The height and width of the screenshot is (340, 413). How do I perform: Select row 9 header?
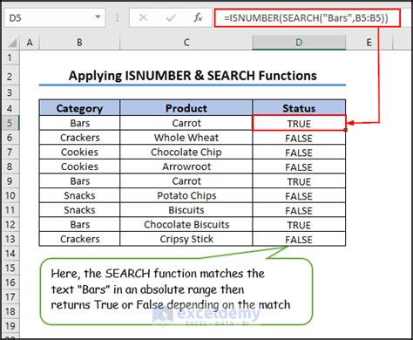click(10, 181)
